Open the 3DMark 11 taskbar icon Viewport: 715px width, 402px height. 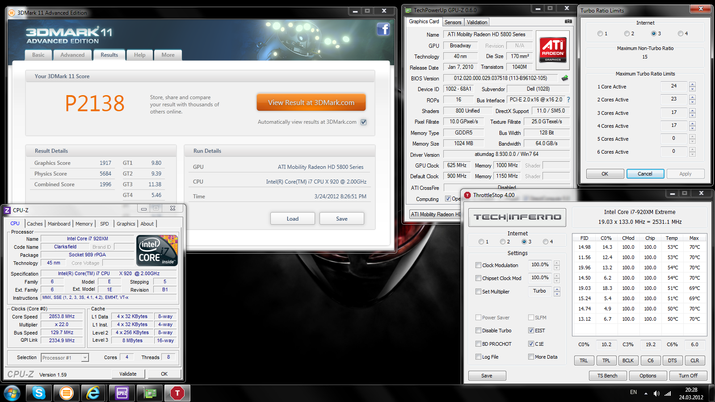[x=67, y=393]
